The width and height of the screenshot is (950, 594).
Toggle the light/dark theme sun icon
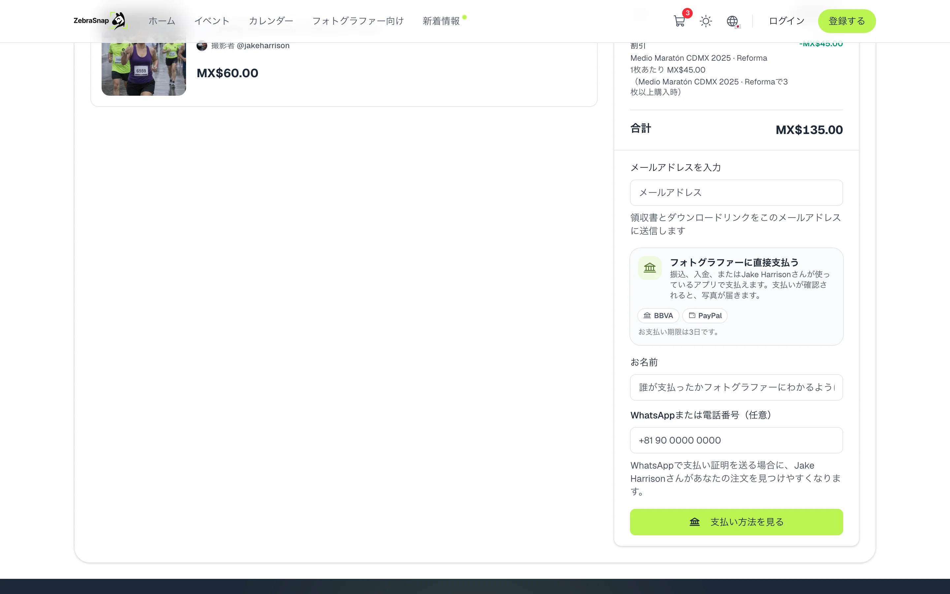706,21
